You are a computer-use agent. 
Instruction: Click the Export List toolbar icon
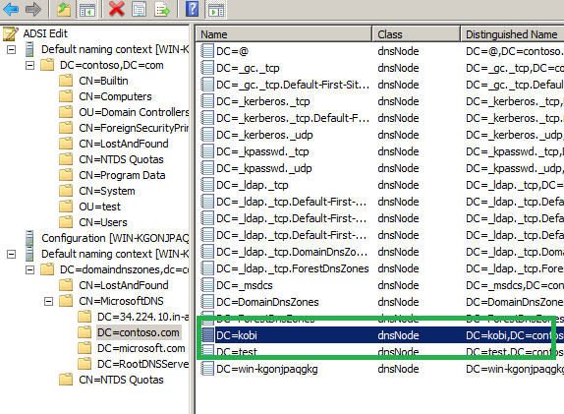click(x=162, y=9)
